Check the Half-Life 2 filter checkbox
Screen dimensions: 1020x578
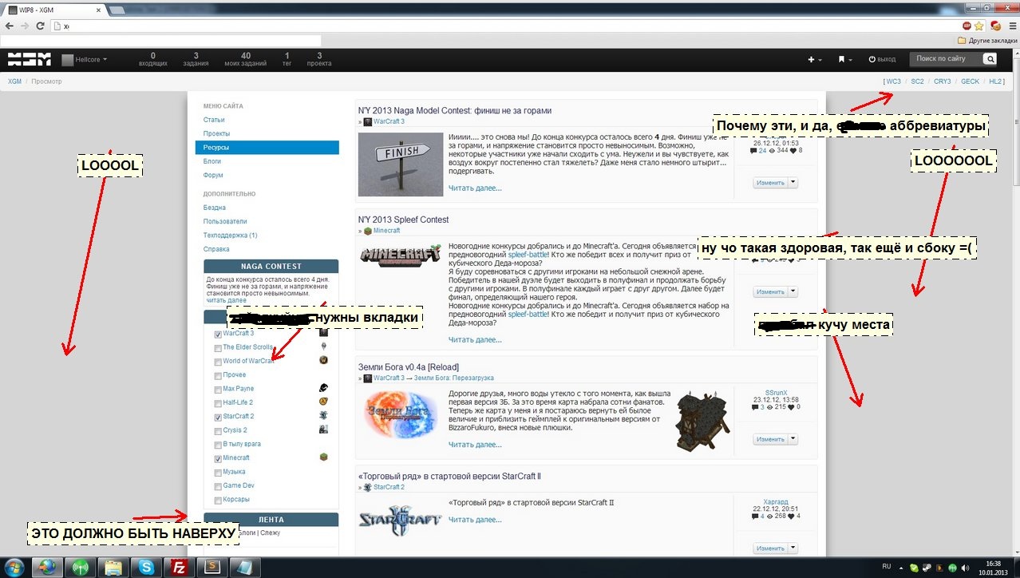[x=218, y=403]
